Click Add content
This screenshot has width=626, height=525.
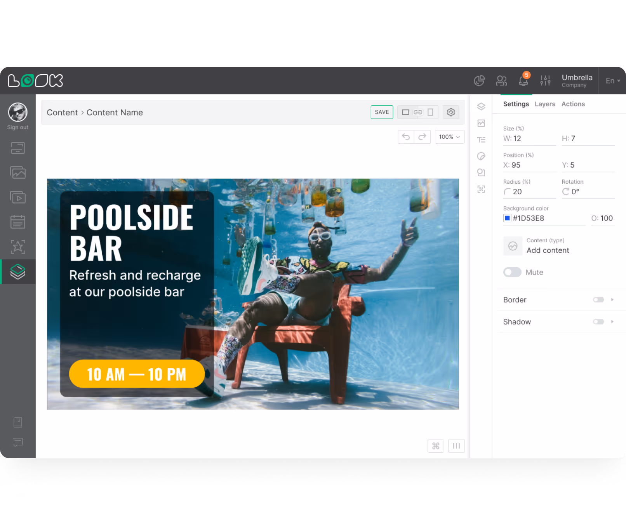(548, 250)
